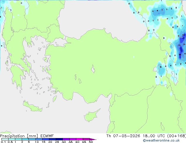Click the '20' precipitation value on map
Image resolution: width=186 pixels, height=143 pixels.
[180, 55]
